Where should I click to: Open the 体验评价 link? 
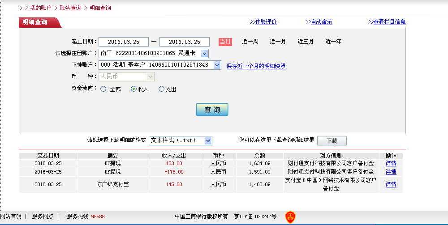[x=266, y=22]
